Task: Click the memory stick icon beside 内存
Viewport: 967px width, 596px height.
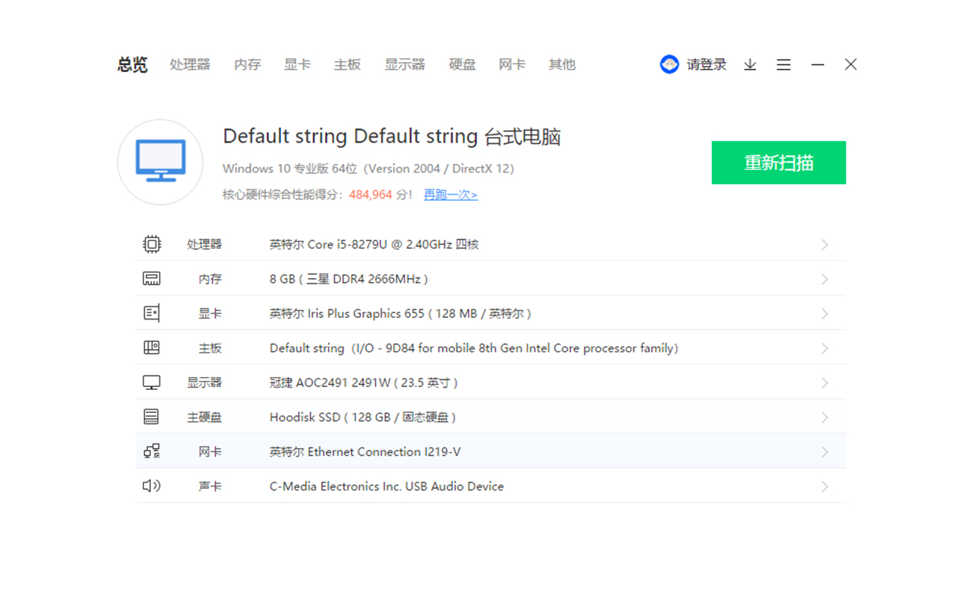Action: coord(152,278)
